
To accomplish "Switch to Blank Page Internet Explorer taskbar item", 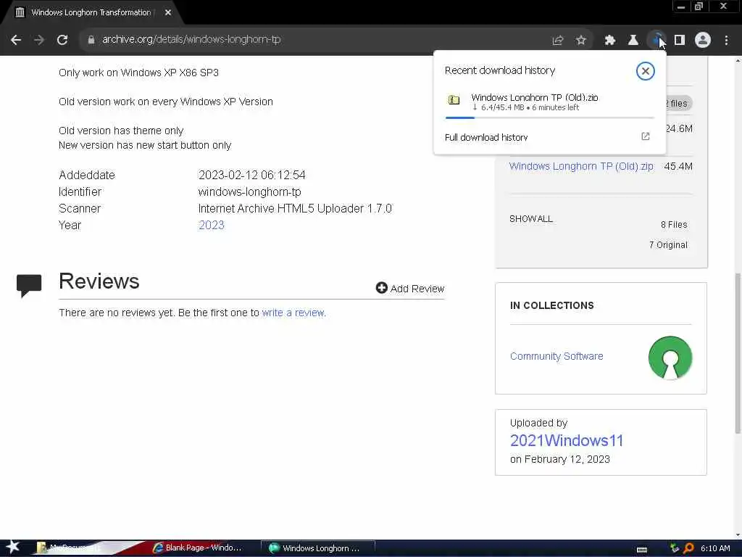I will [197, 548].
